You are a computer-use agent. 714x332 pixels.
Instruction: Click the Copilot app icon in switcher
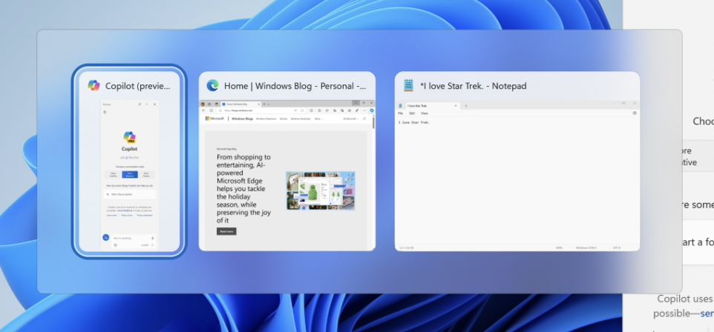[x=94, y=85]
